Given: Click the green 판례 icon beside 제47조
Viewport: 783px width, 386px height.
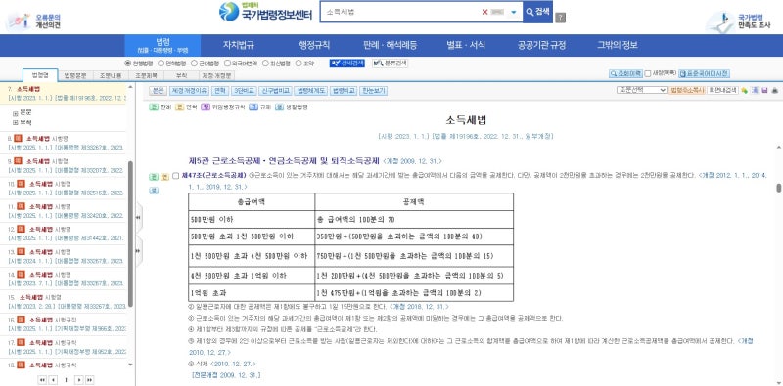Looking at the screenshot, I should 154,176.
